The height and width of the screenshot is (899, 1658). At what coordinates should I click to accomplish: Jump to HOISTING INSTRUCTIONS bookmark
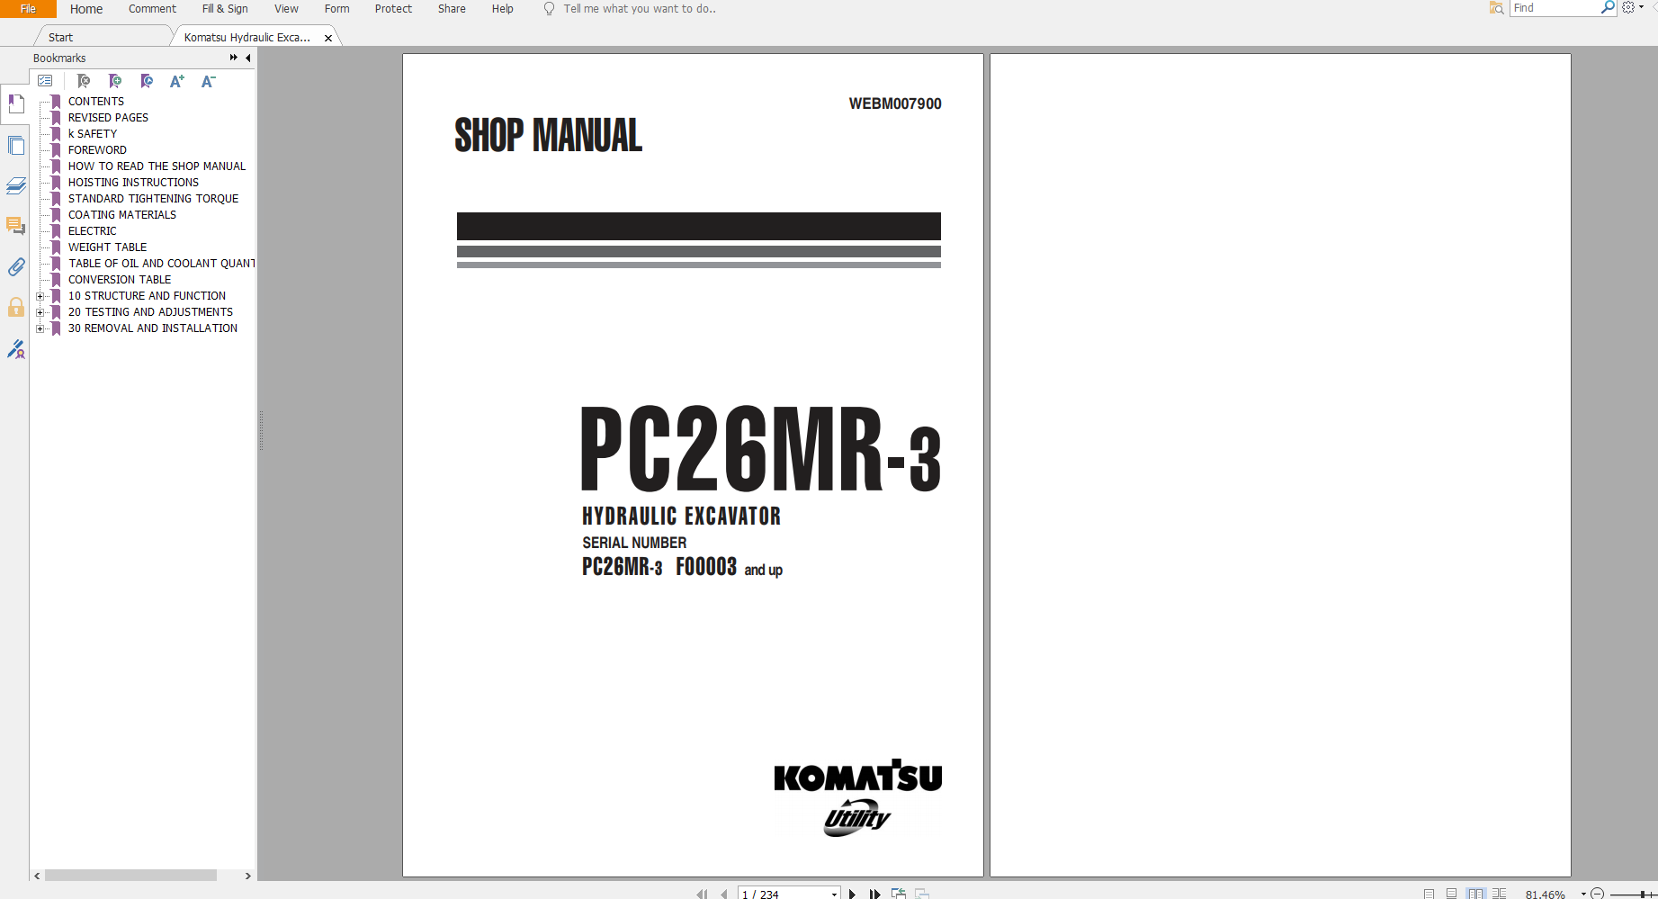[x=133, y=183]
